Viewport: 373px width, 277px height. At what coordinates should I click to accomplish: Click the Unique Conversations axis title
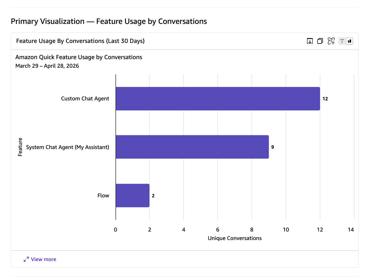235,238
